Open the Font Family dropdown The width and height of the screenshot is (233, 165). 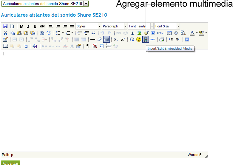(x=141, y=26)
